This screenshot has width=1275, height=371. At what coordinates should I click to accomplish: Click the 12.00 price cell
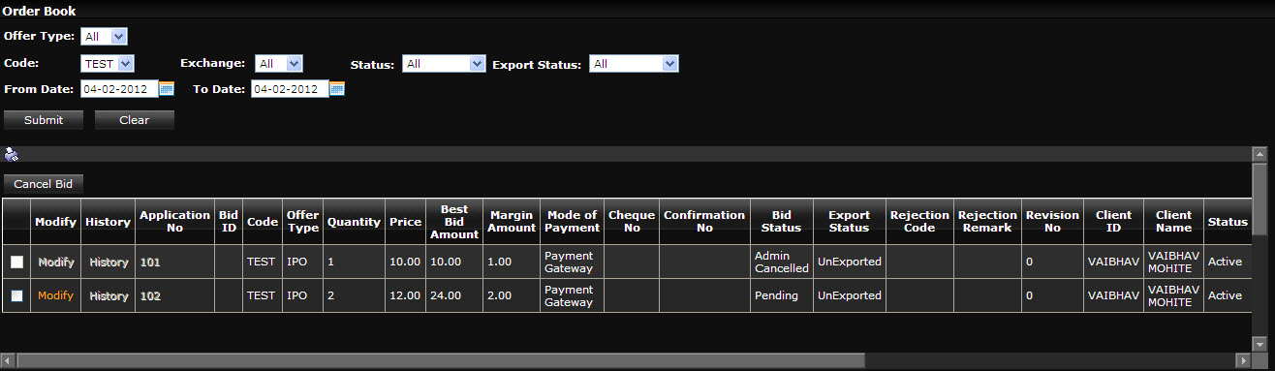405,295
